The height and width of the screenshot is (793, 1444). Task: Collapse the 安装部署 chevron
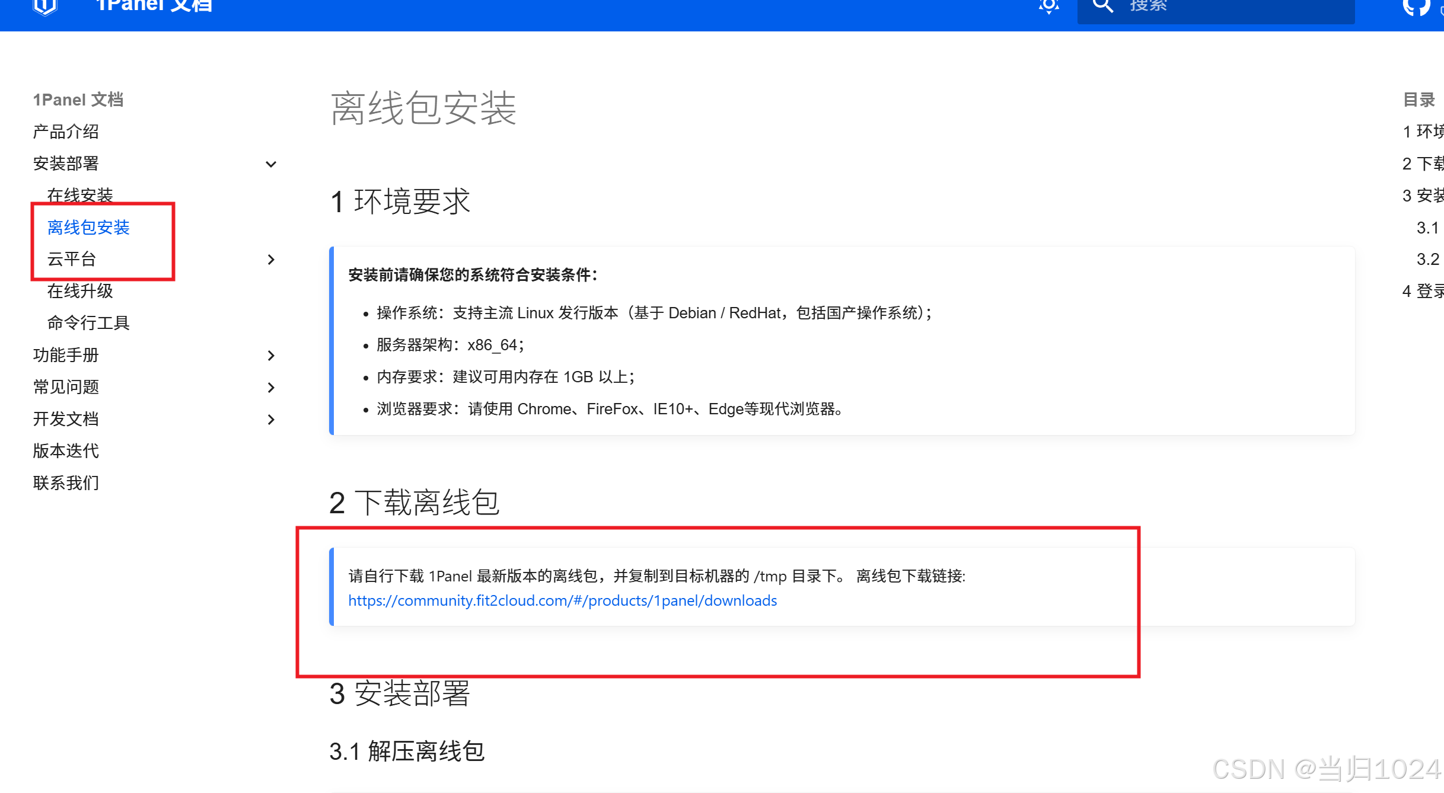271,164
